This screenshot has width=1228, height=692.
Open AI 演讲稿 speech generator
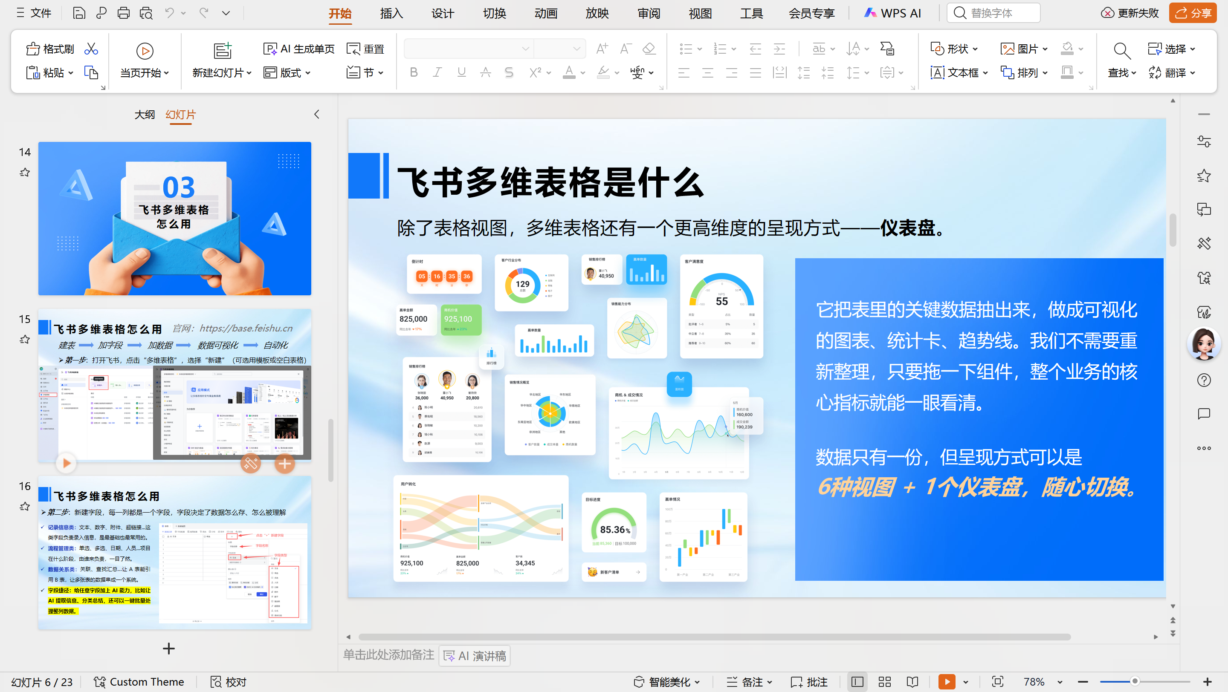click(474, 655)
